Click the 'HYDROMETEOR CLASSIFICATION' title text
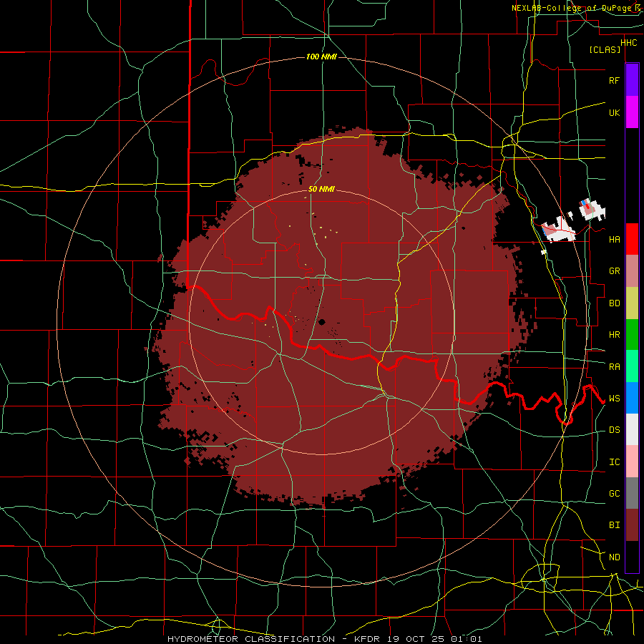The image size is (644, 644). (251, 639)
